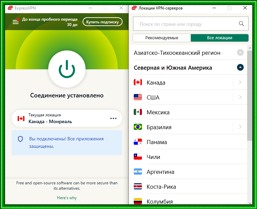Click the magnifier search icon
The height and width of the screenshot is (209, 257).
click(x=241, y=24)
